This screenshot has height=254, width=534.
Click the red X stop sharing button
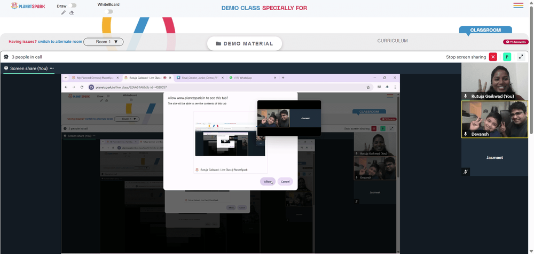click(493, 57)
